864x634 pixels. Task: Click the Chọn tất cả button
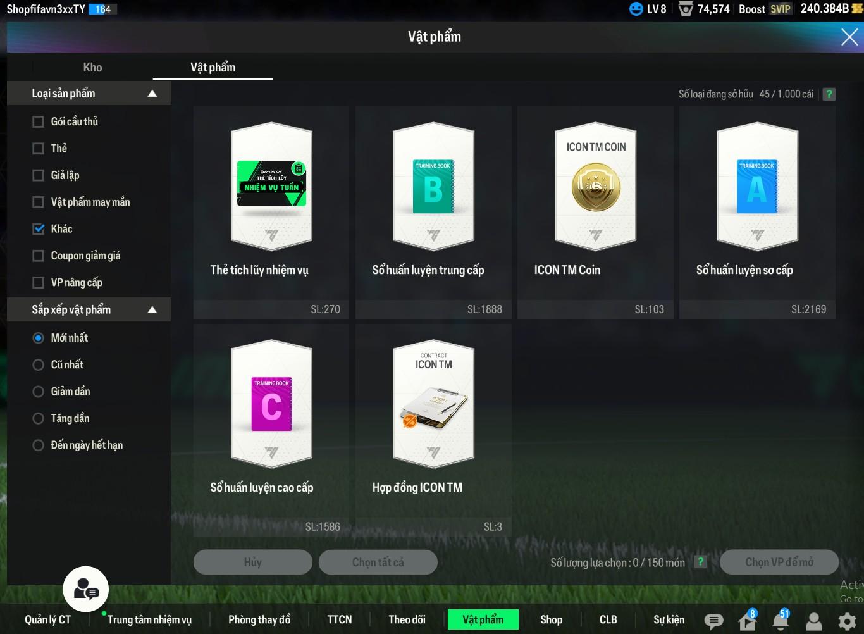378,562
